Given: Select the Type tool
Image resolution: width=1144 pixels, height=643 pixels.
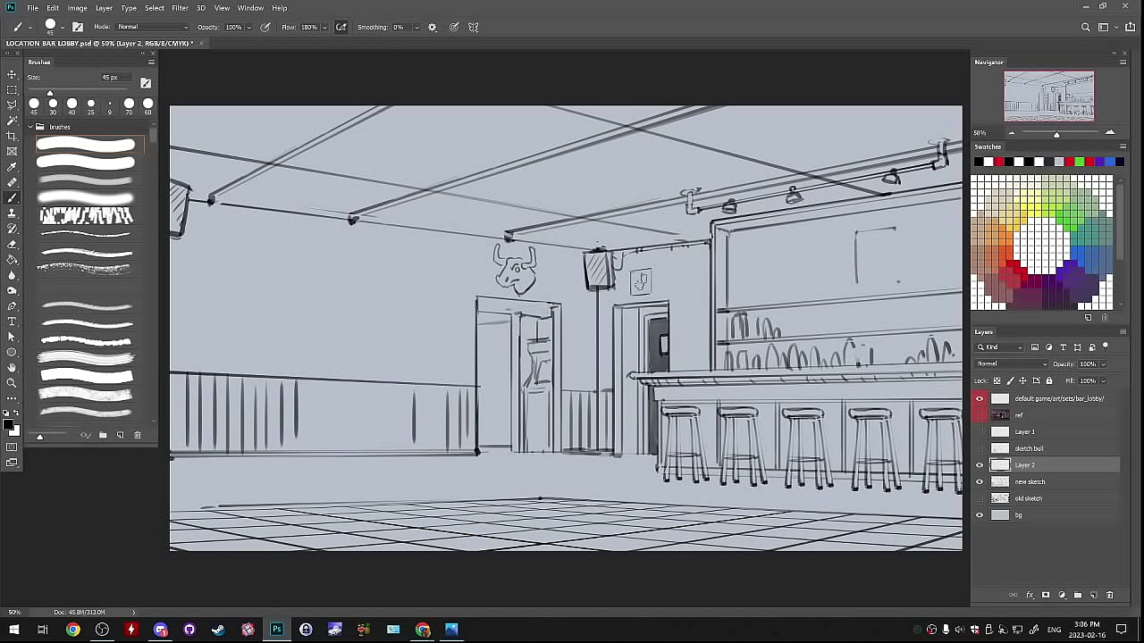Looking at the screenshot, I should (12, 321).
